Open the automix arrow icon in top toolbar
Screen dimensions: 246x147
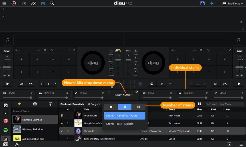pyautogui.click(x=24, y=3)
